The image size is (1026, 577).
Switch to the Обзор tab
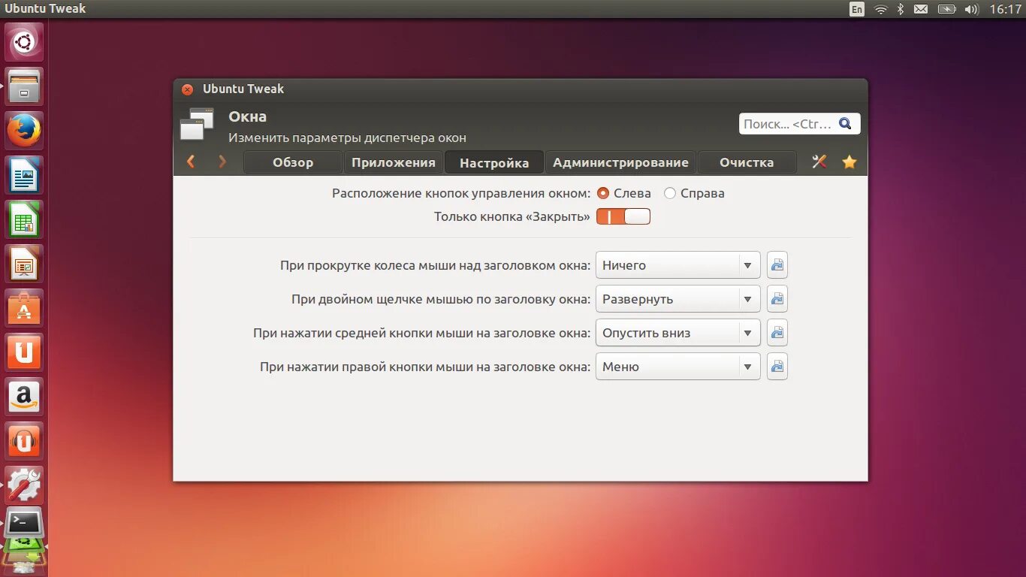click(293, 162)
